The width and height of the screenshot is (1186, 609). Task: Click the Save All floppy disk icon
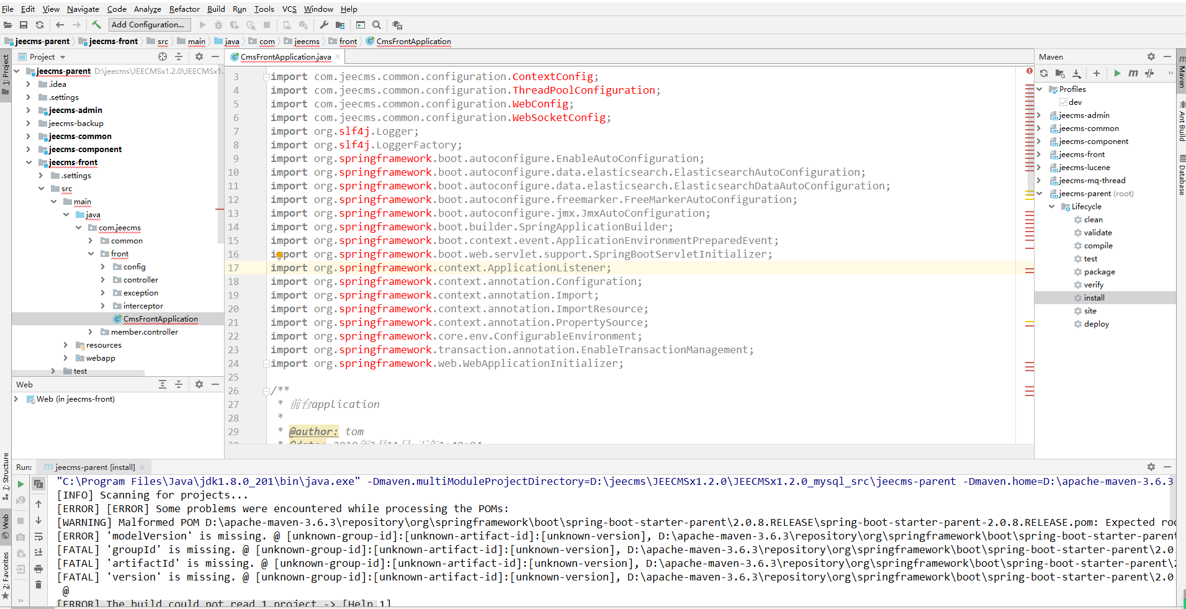point(24,25)
